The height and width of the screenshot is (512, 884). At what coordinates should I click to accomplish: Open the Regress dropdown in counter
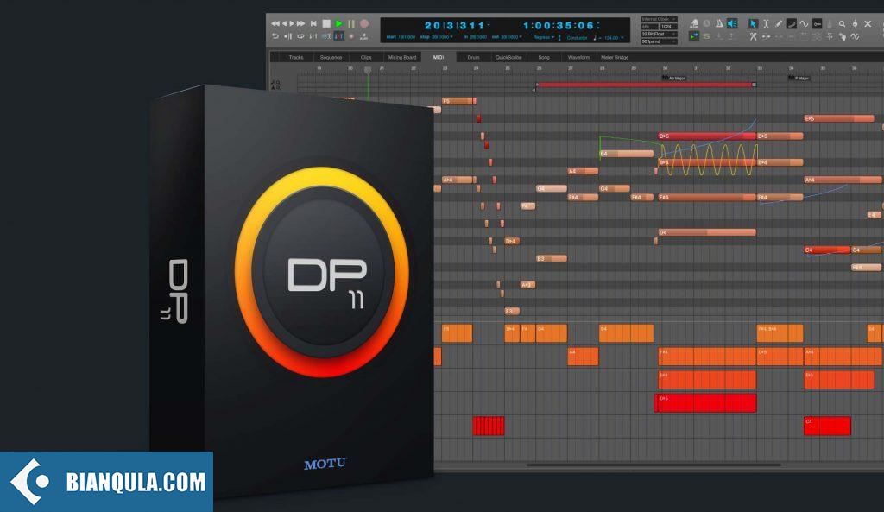[x=544, y=38]
